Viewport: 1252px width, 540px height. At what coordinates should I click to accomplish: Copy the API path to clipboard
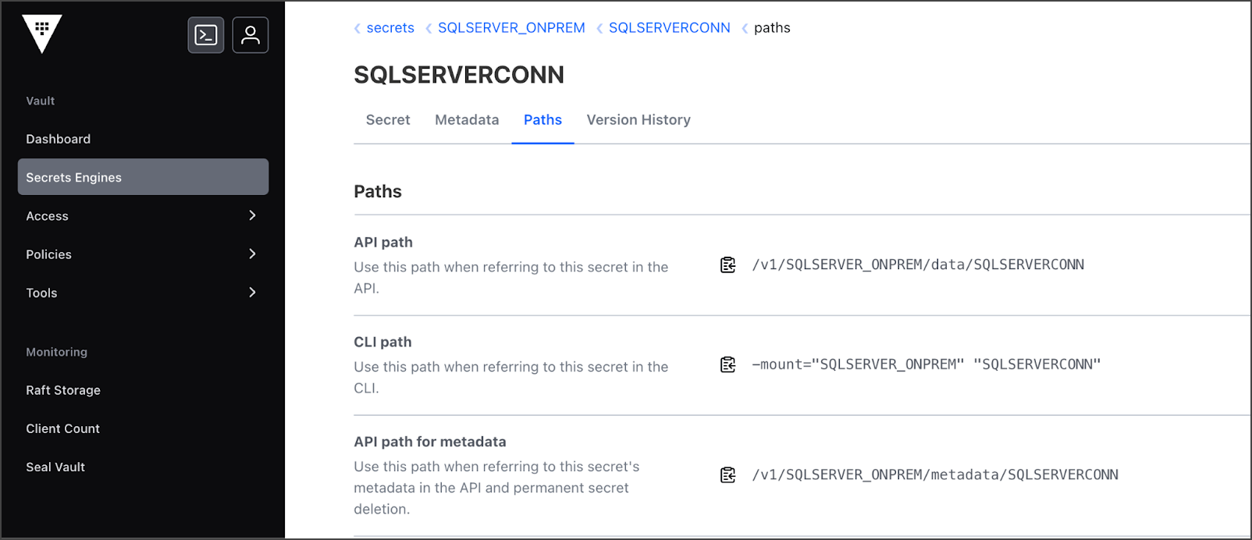[x=728, y=265]
